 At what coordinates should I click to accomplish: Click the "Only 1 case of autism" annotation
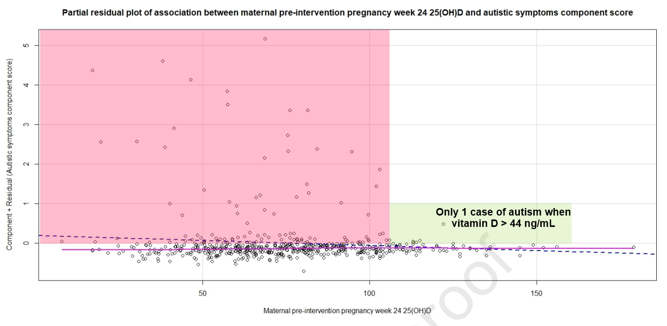(503, 212)
